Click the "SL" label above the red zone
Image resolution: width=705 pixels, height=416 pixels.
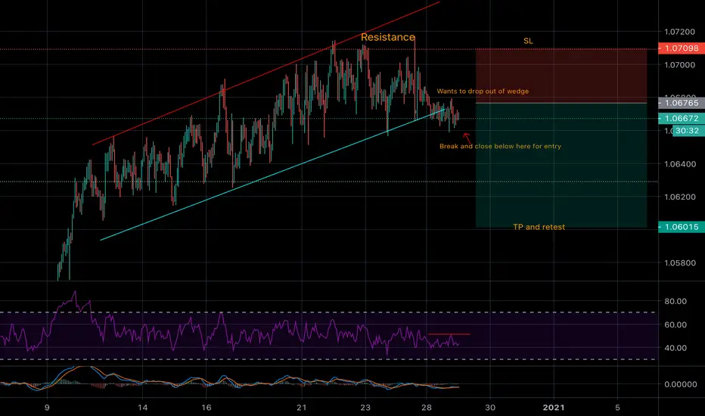(528, 41)
